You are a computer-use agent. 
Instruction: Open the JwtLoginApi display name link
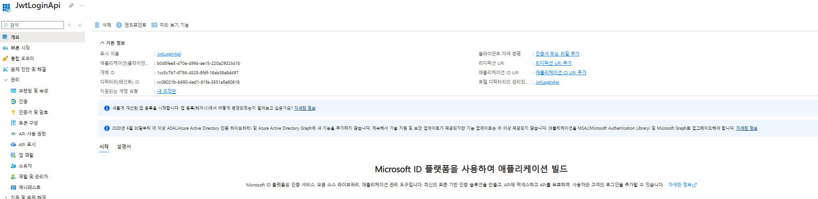[169, 54]
